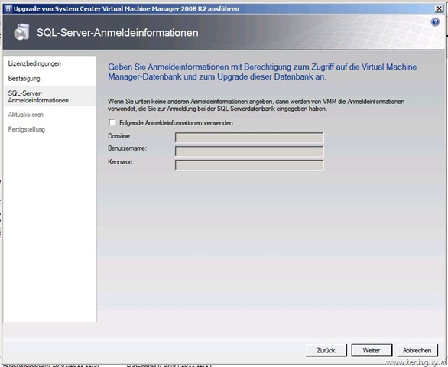
Task: Focus the Kennwort input field
Action: [x=249, y=165]
